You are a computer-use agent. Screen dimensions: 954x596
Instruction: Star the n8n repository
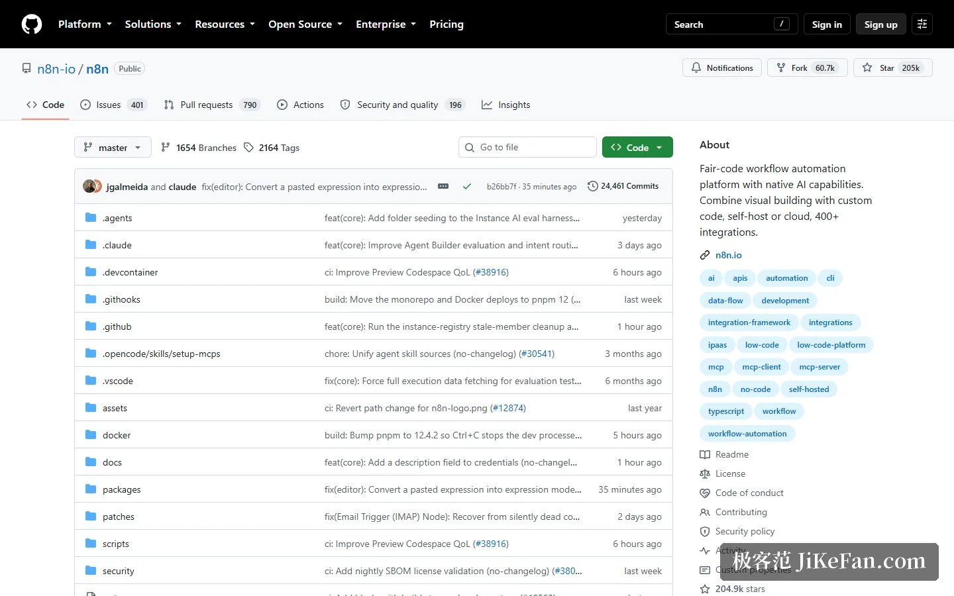892,68
